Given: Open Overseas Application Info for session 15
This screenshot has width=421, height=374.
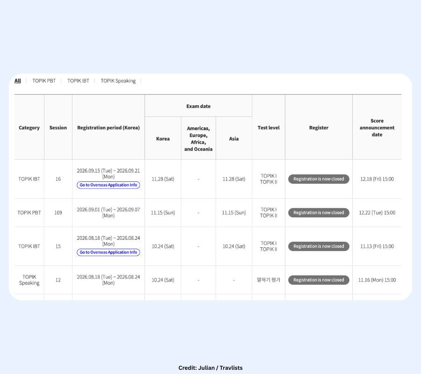Looking at the screenshot, I should [x=109, y=252].
